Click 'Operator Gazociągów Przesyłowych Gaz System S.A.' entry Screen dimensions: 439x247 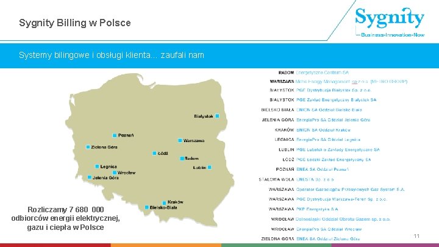coord(350,190)
